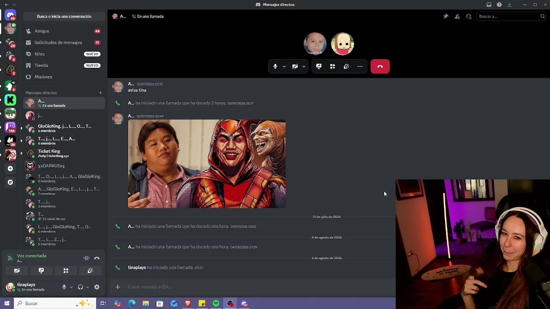Screen dimensions: 550x309
Task: Open Misiones quests
Action: [x=64, y=77]
